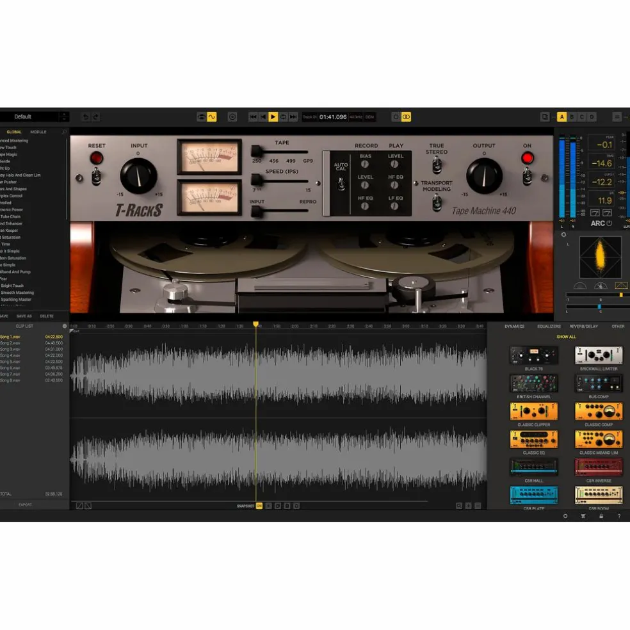630x630 pixels.
Task: Open the REVERB/DELAY module category tab
Action: [x=583, y=327]
